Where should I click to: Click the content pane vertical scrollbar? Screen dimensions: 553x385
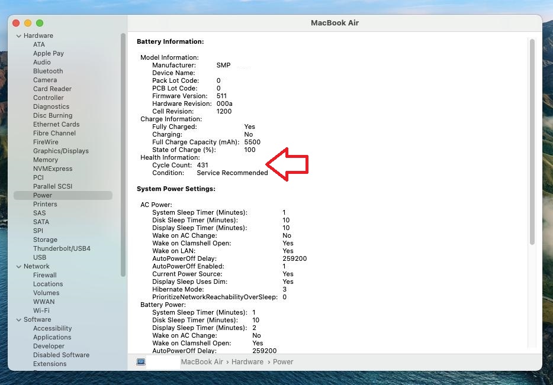pos(532,141)
